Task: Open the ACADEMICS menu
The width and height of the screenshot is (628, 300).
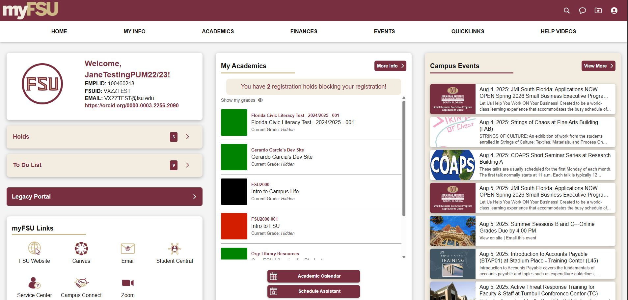Action: [x=218, y=31]
